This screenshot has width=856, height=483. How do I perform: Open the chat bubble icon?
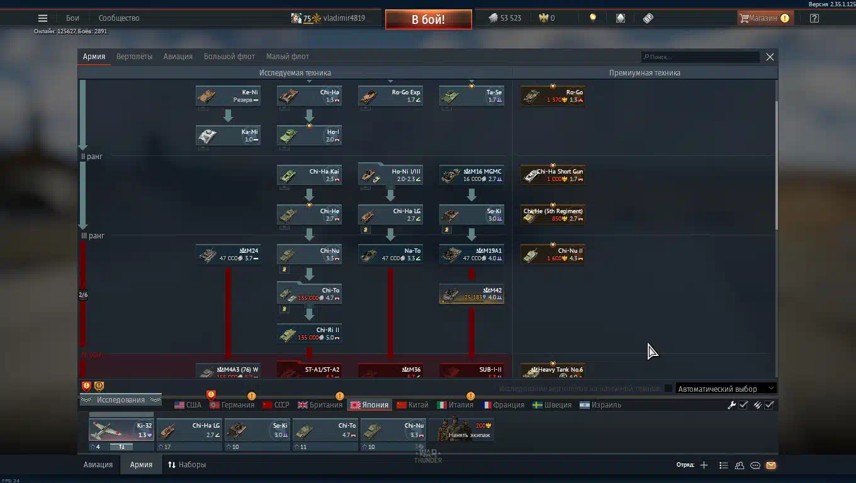tap(755, 465)
